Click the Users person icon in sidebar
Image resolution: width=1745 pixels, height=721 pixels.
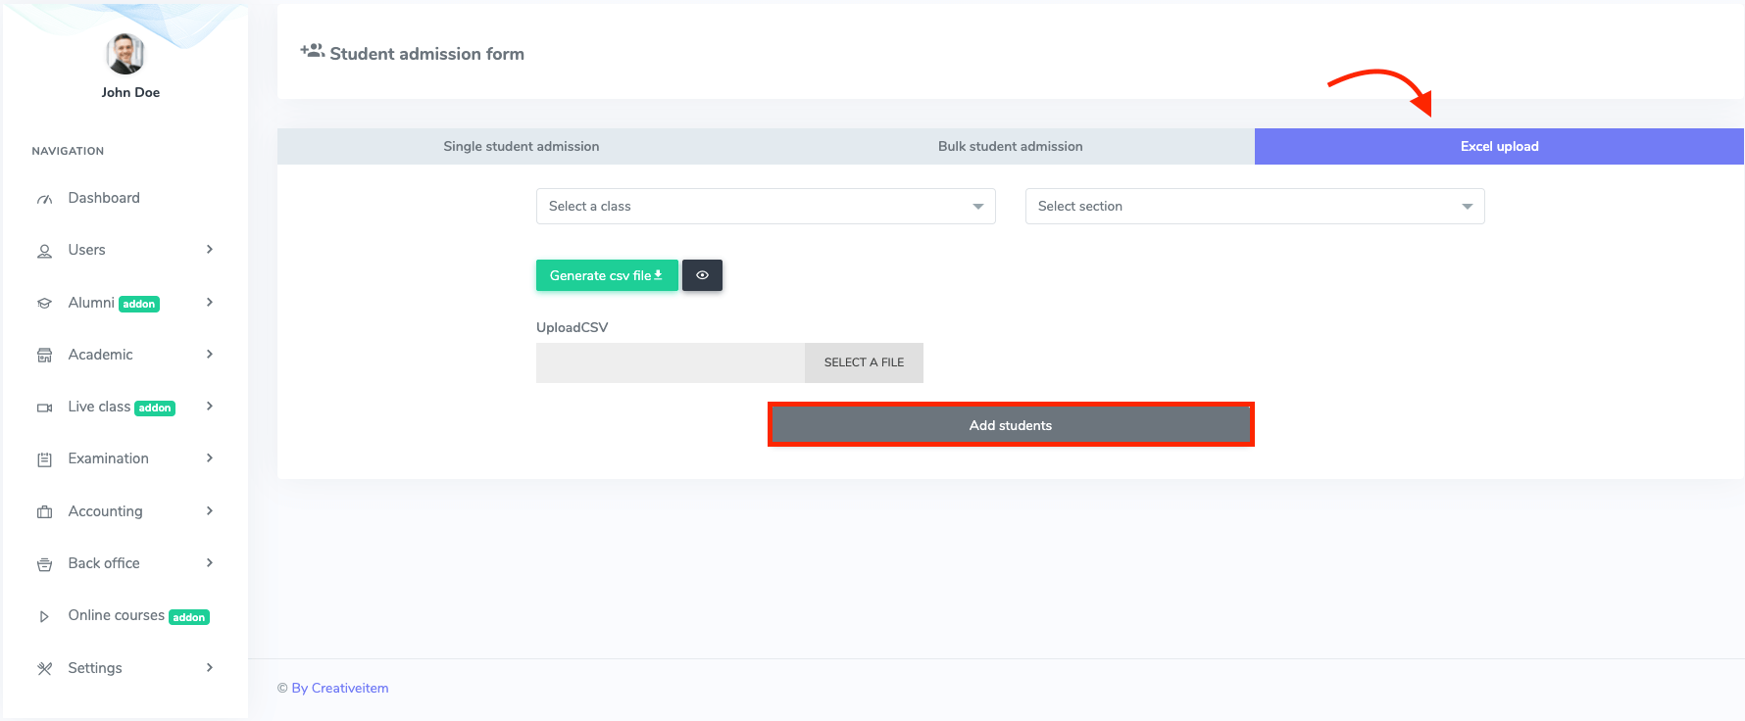pyautogui.click(x=44, y=251)
